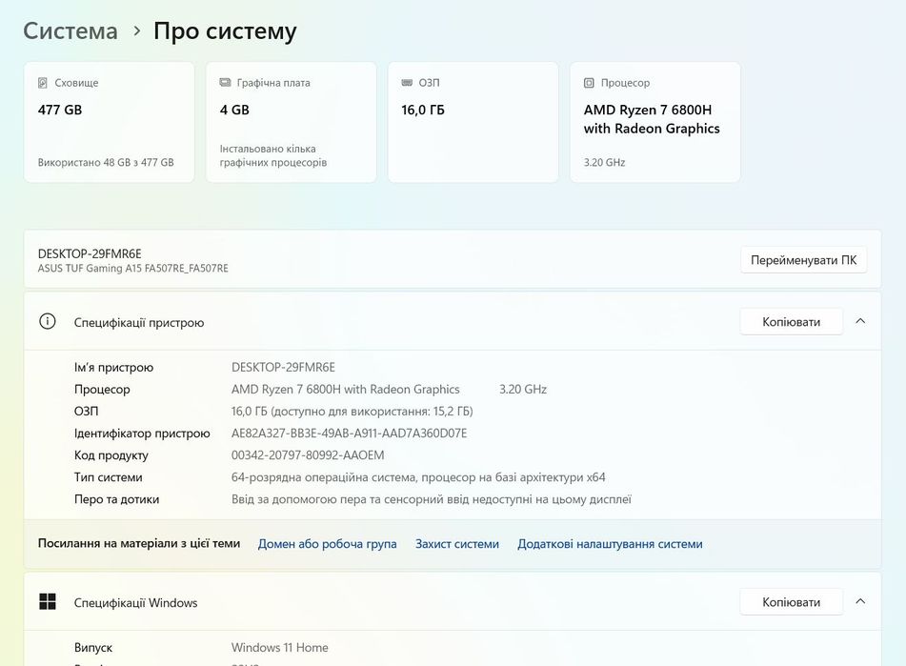906x666 pixels.
Task: Open the Графічна плата 4 GB card
Action: 291,122
